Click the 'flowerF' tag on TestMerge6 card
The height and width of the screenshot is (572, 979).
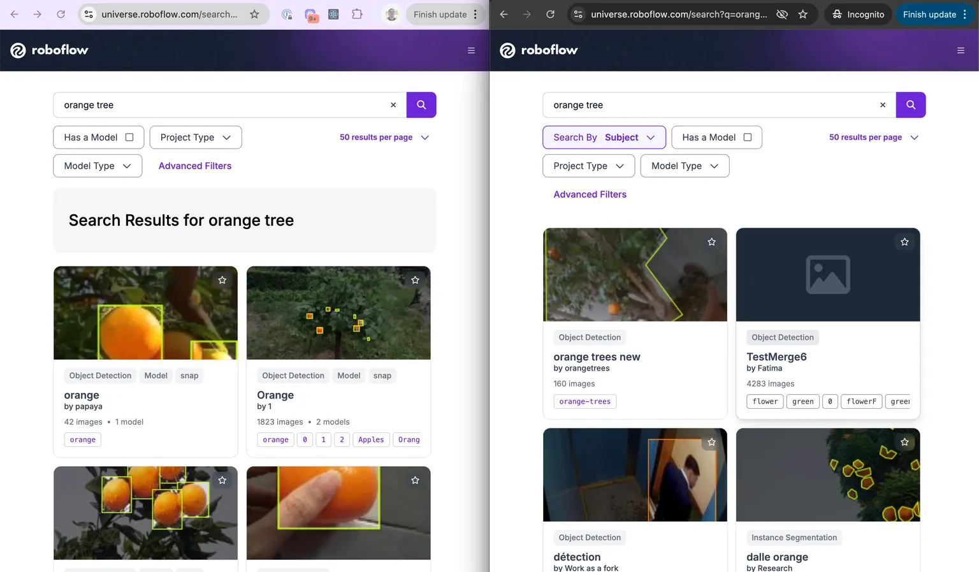pyautogui.click(x=862, y=402)
